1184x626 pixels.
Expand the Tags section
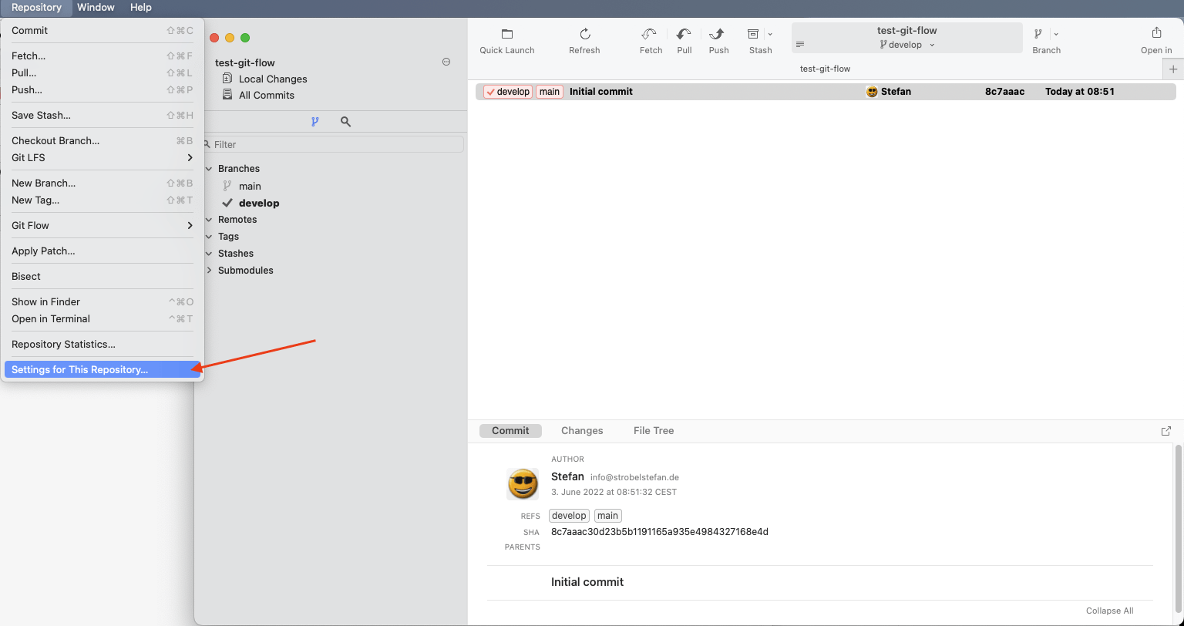(207, 236)
